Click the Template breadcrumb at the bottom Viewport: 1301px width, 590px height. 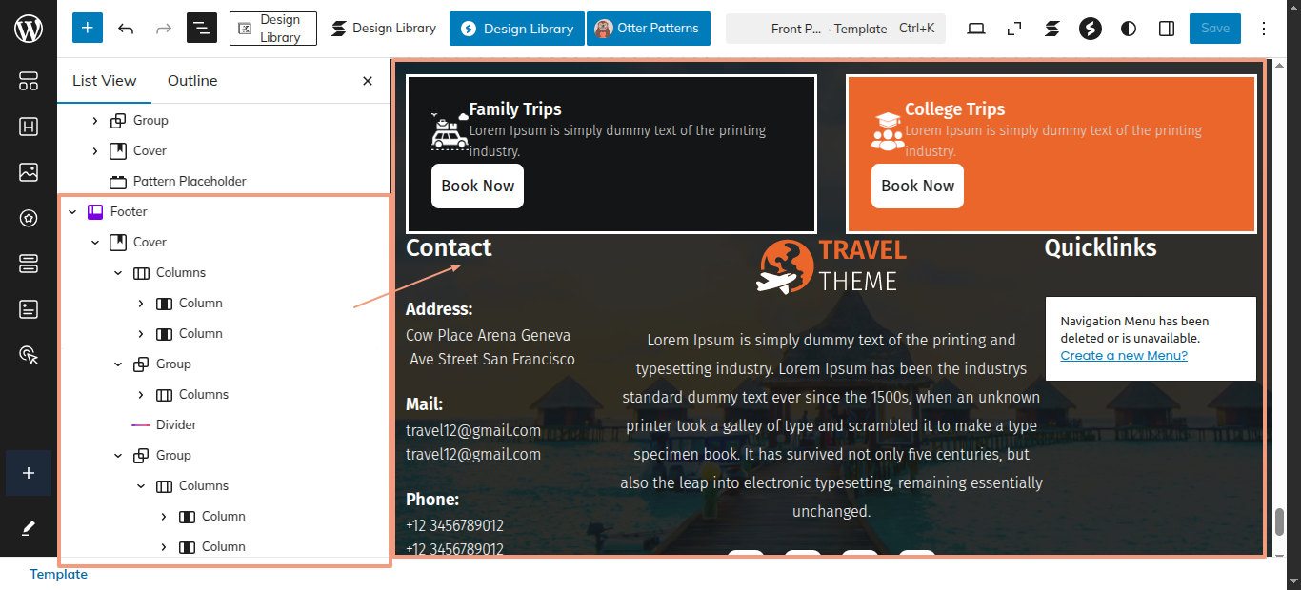(x=58, y=574)
